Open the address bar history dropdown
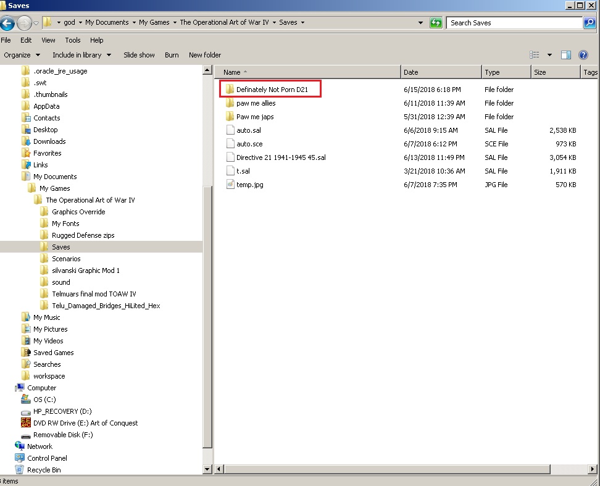The image size is (600, 486). [x=420, y=23]
